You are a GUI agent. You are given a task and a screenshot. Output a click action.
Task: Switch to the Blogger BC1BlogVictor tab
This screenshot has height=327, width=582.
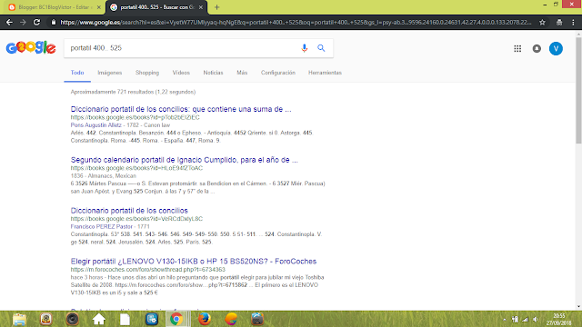point(55,7)
